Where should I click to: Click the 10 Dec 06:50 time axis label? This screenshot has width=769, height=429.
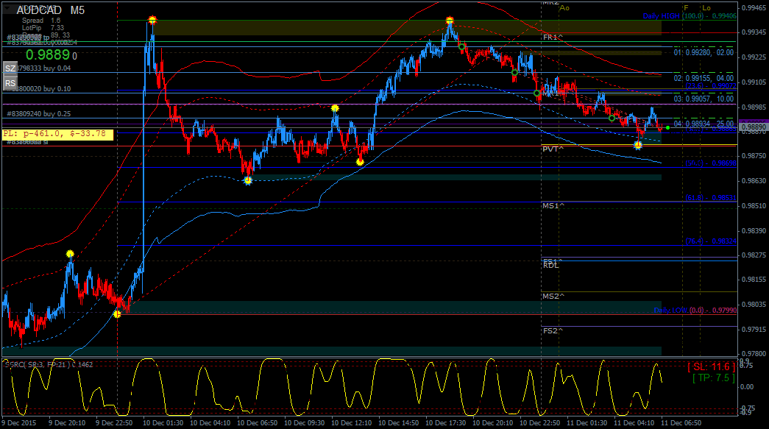[257, 422]
